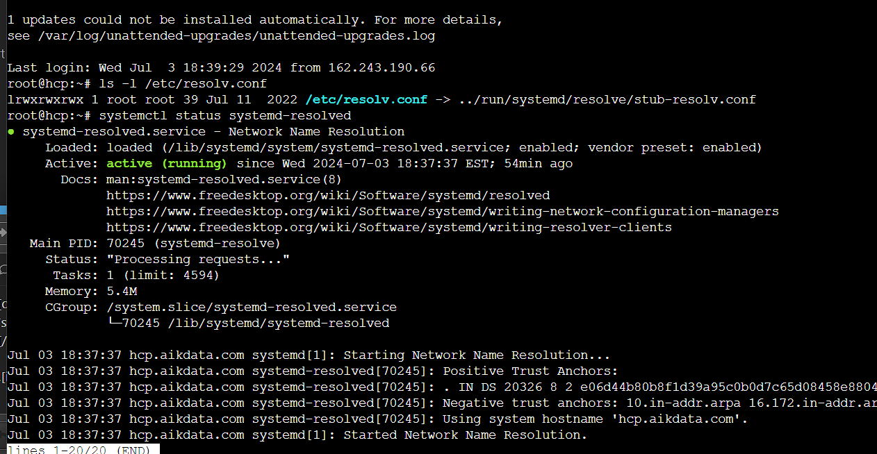Viewport: 877px width, 454px height.
Task: Click the green active status dot
Action: (11, 132)
